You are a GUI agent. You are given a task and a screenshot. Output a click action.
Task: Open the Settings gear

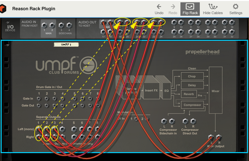coord(236,9)
